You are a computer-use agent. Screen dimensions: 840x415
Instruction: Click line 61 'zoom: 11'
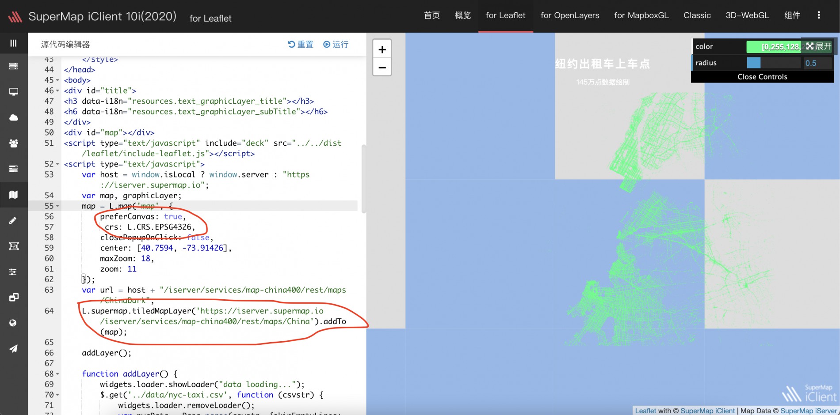coord(118,269)
